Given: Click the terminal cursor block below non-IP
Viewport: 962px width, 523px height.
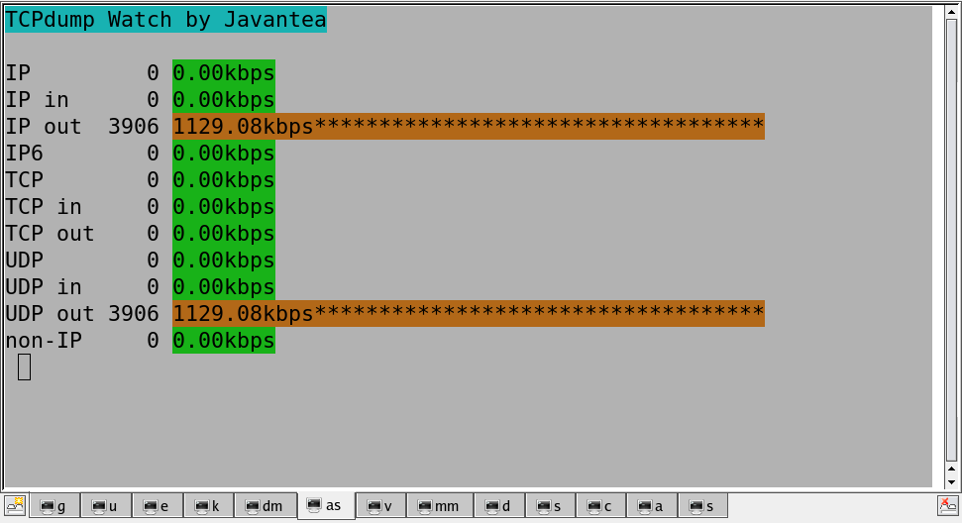Looking at the screenshot, I should pyautogui.click(x=24, y=367).
